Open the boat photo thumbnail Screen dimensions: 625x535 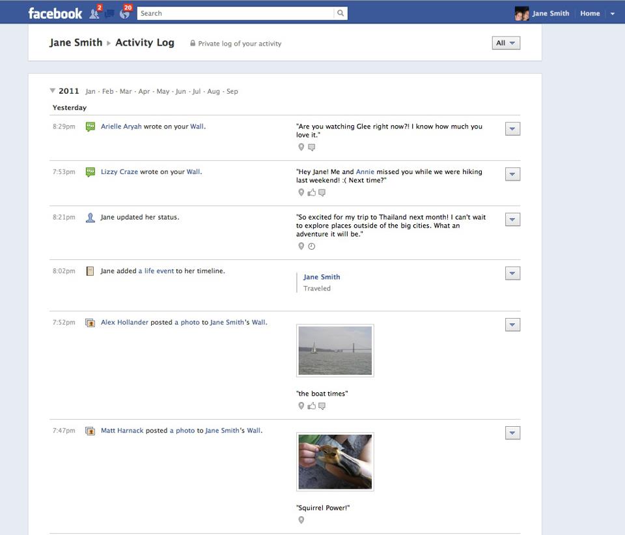(x=335, y=350)
